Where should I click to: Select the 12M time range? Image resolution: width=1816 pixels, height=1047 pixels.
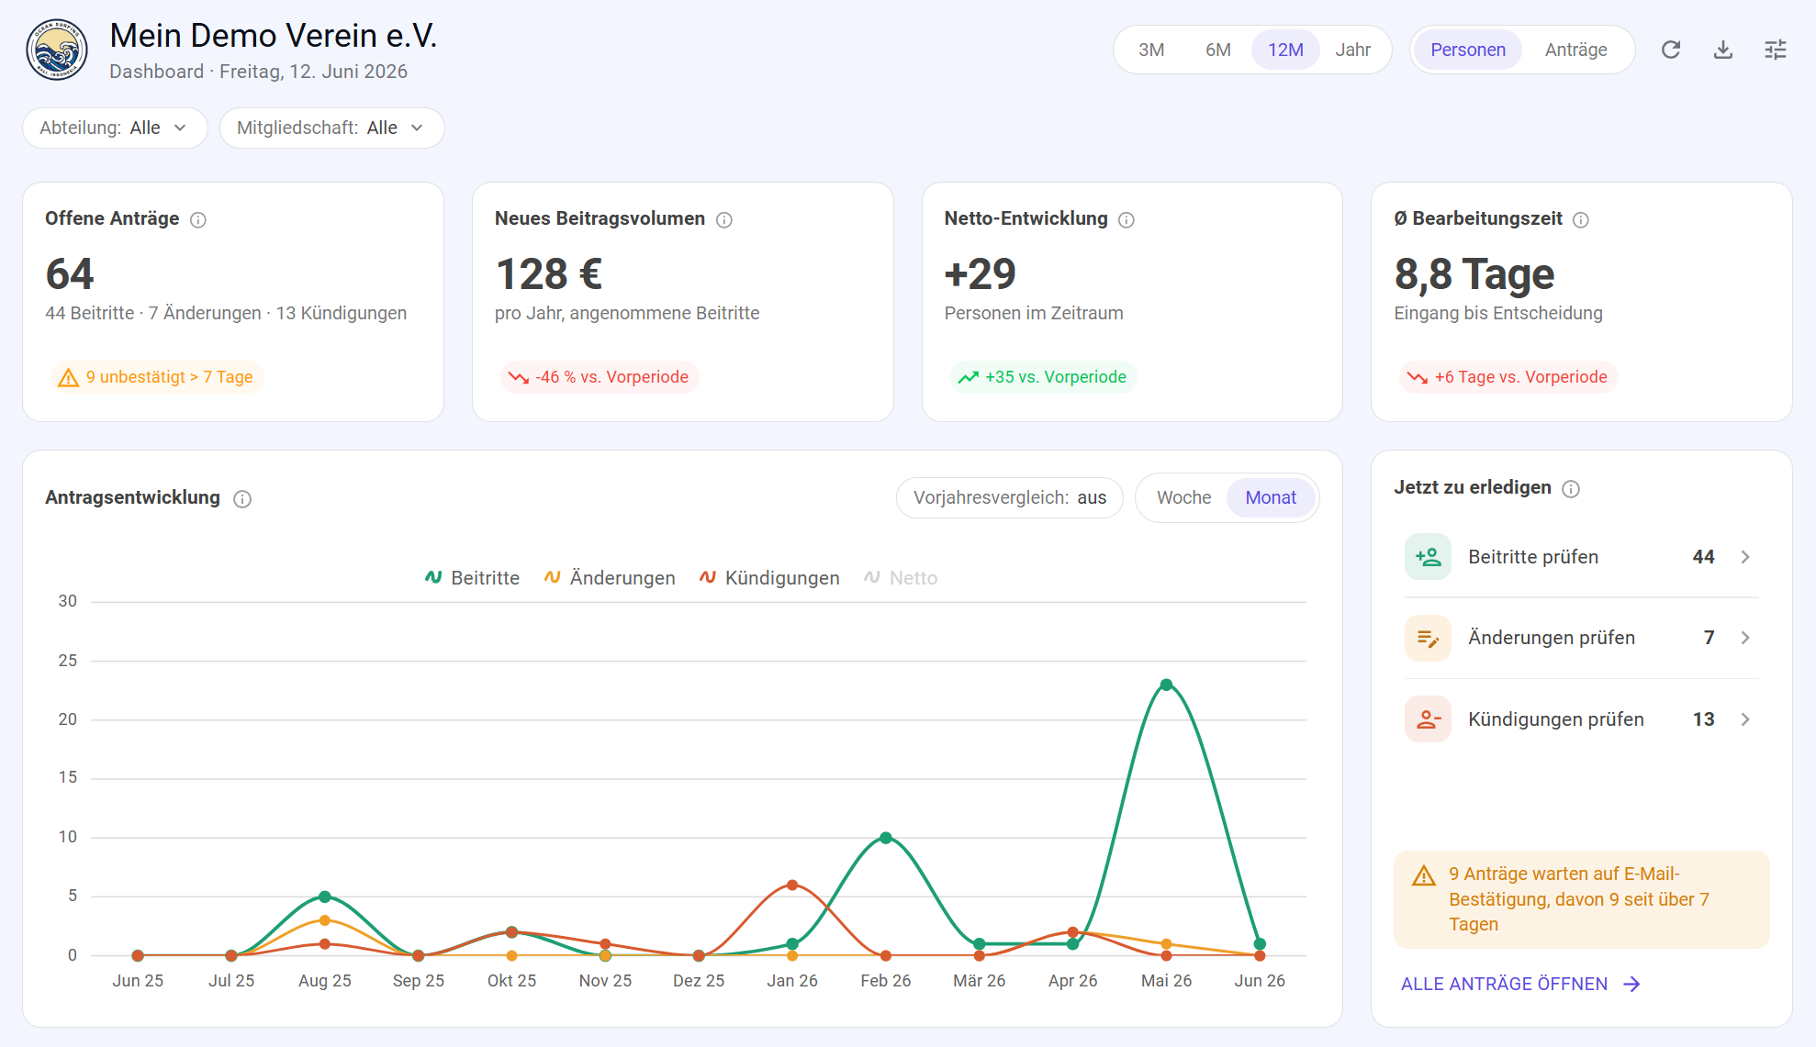[x=1285, y=50]
